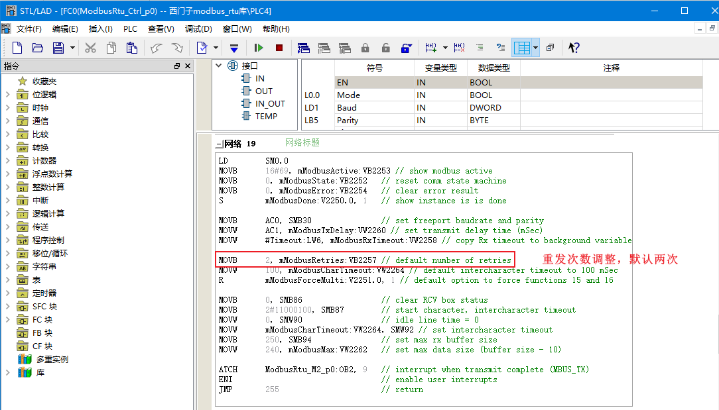Open the 调试(D) menu

tap(198, 29)
